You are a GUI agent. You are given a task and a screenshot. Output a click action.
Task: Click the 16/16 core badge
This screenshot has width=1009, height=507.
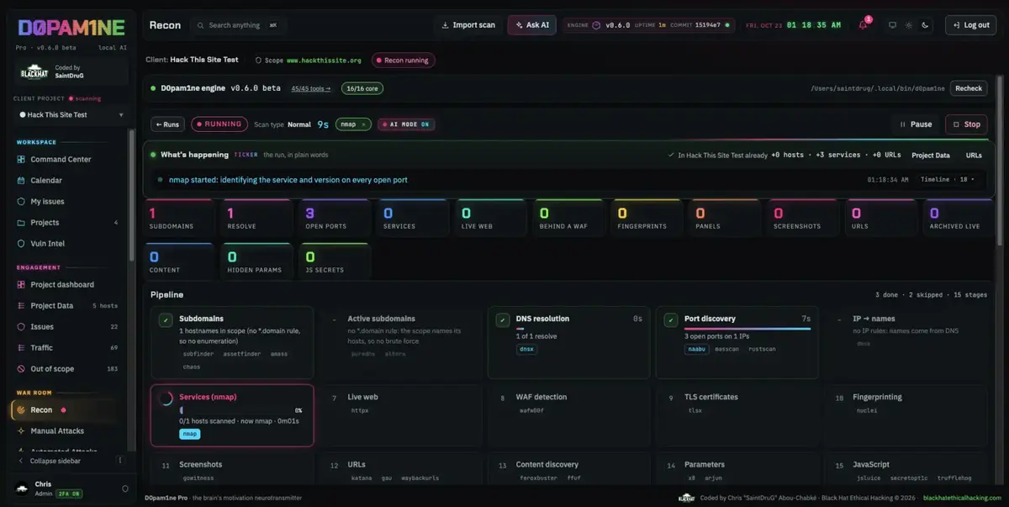[x=361, y=88]
